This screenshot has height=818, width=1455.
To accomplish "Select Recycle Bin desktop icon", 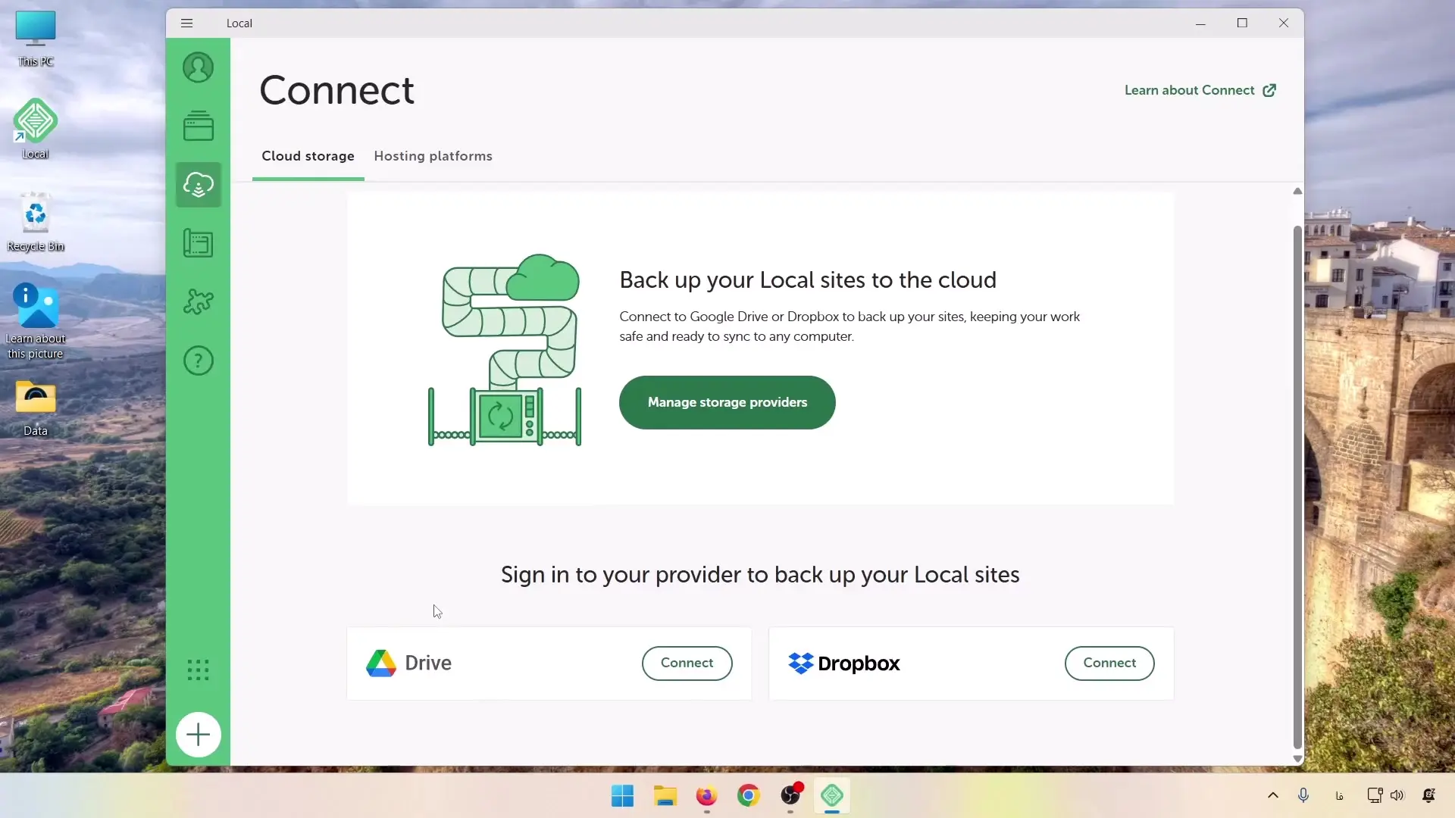I will pyautogui.click(x=36, y=223).
